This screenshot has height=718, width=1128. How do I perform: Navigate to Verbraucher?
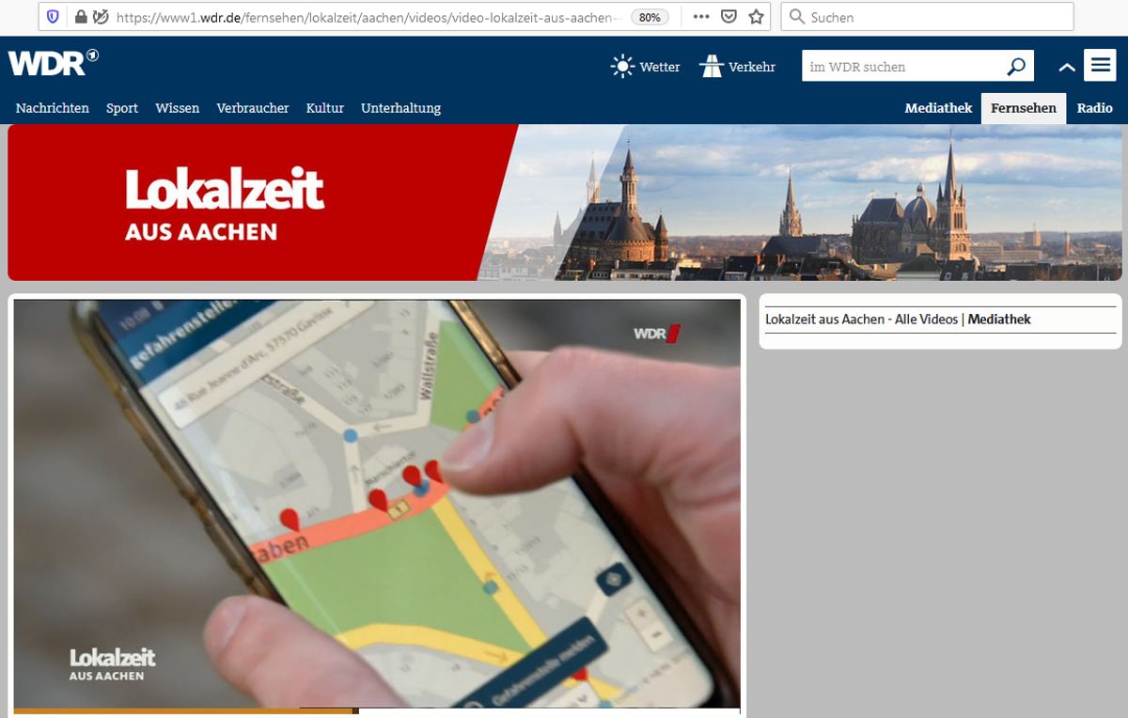(x=253, y=108)
